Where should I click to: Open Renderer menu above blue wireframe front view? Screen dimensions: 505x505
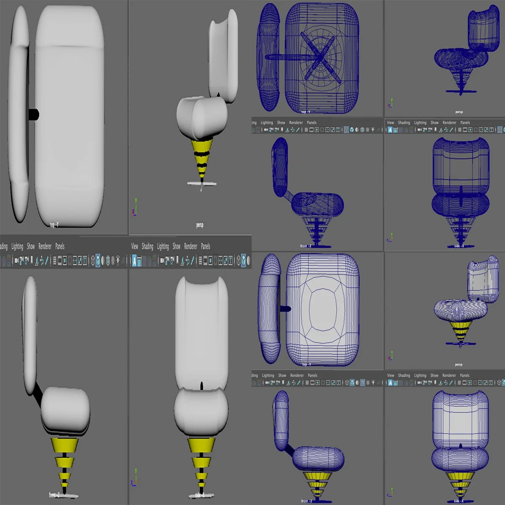pos(296,122)
